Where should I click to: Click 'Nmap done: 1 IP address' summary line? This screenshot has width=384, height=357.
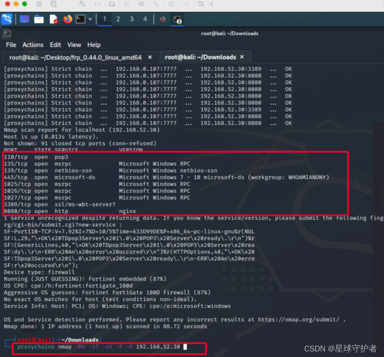pyautogui.click(x=105, y=327)
